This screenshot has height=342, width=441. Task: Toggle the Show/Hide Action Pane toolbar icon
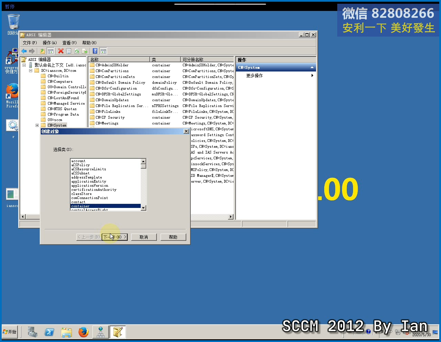[x=103, y=51]
